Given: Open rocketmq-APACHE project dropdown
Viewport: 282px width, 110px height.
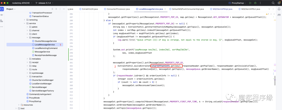Looking at the screenshot, I should click(x=22, y=3).
